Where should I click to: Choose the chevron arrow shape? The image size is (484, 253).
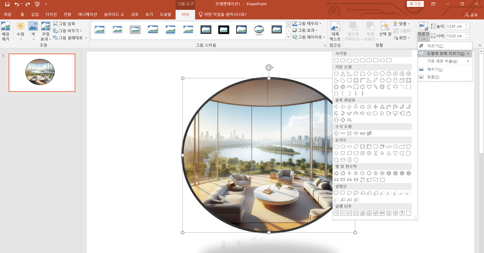point(382,113)
